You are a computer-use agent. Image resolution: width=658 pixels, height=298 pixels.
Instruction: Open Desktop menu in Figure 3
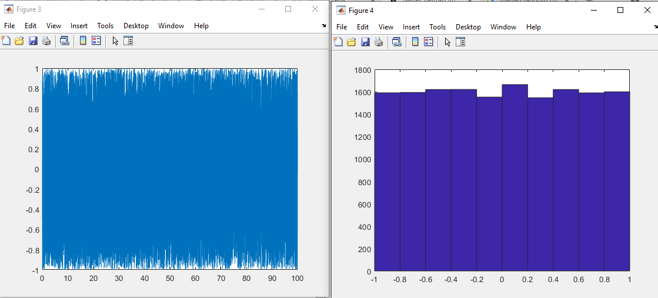pyautogui.click(x=136, y=26)
